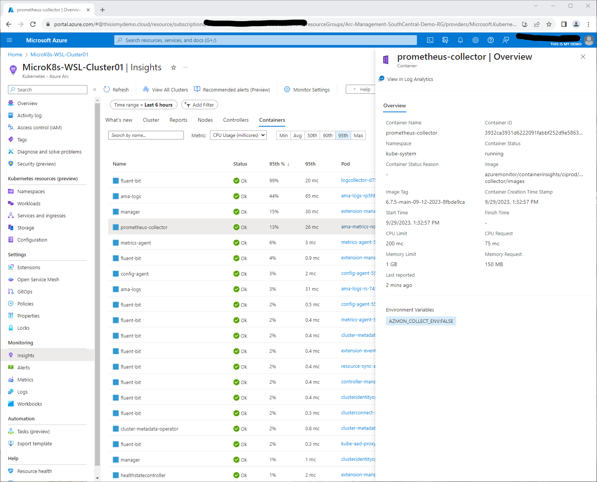Open the Azure portal hamburger menu
597x482 pixels.
[10, 40]
